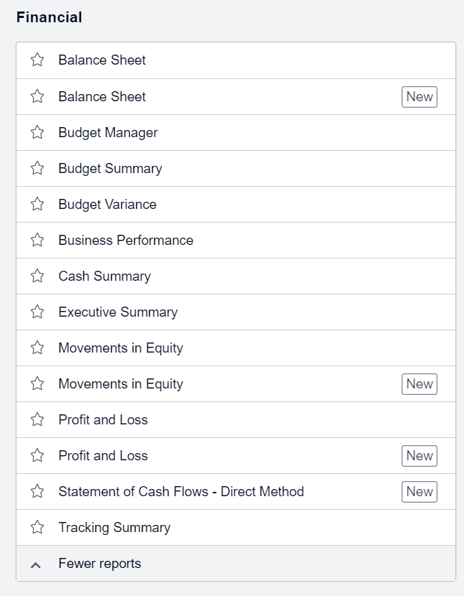
Task: Click the star next to Movements in Equity
Action: 37,348
